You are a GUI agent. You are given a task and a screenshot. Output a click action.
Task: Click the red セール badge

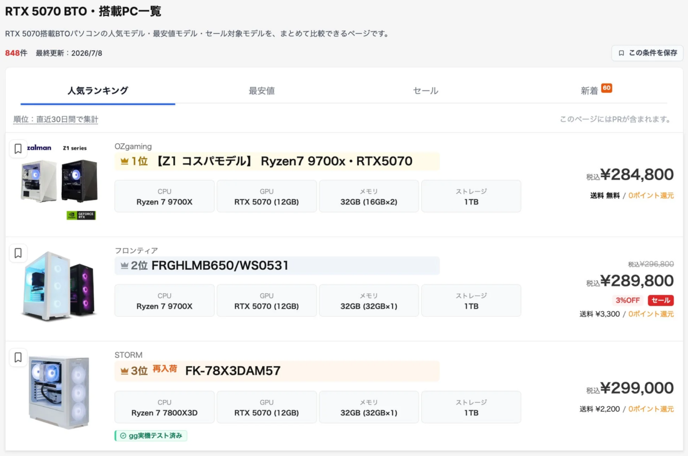click(x=660, y=300)
